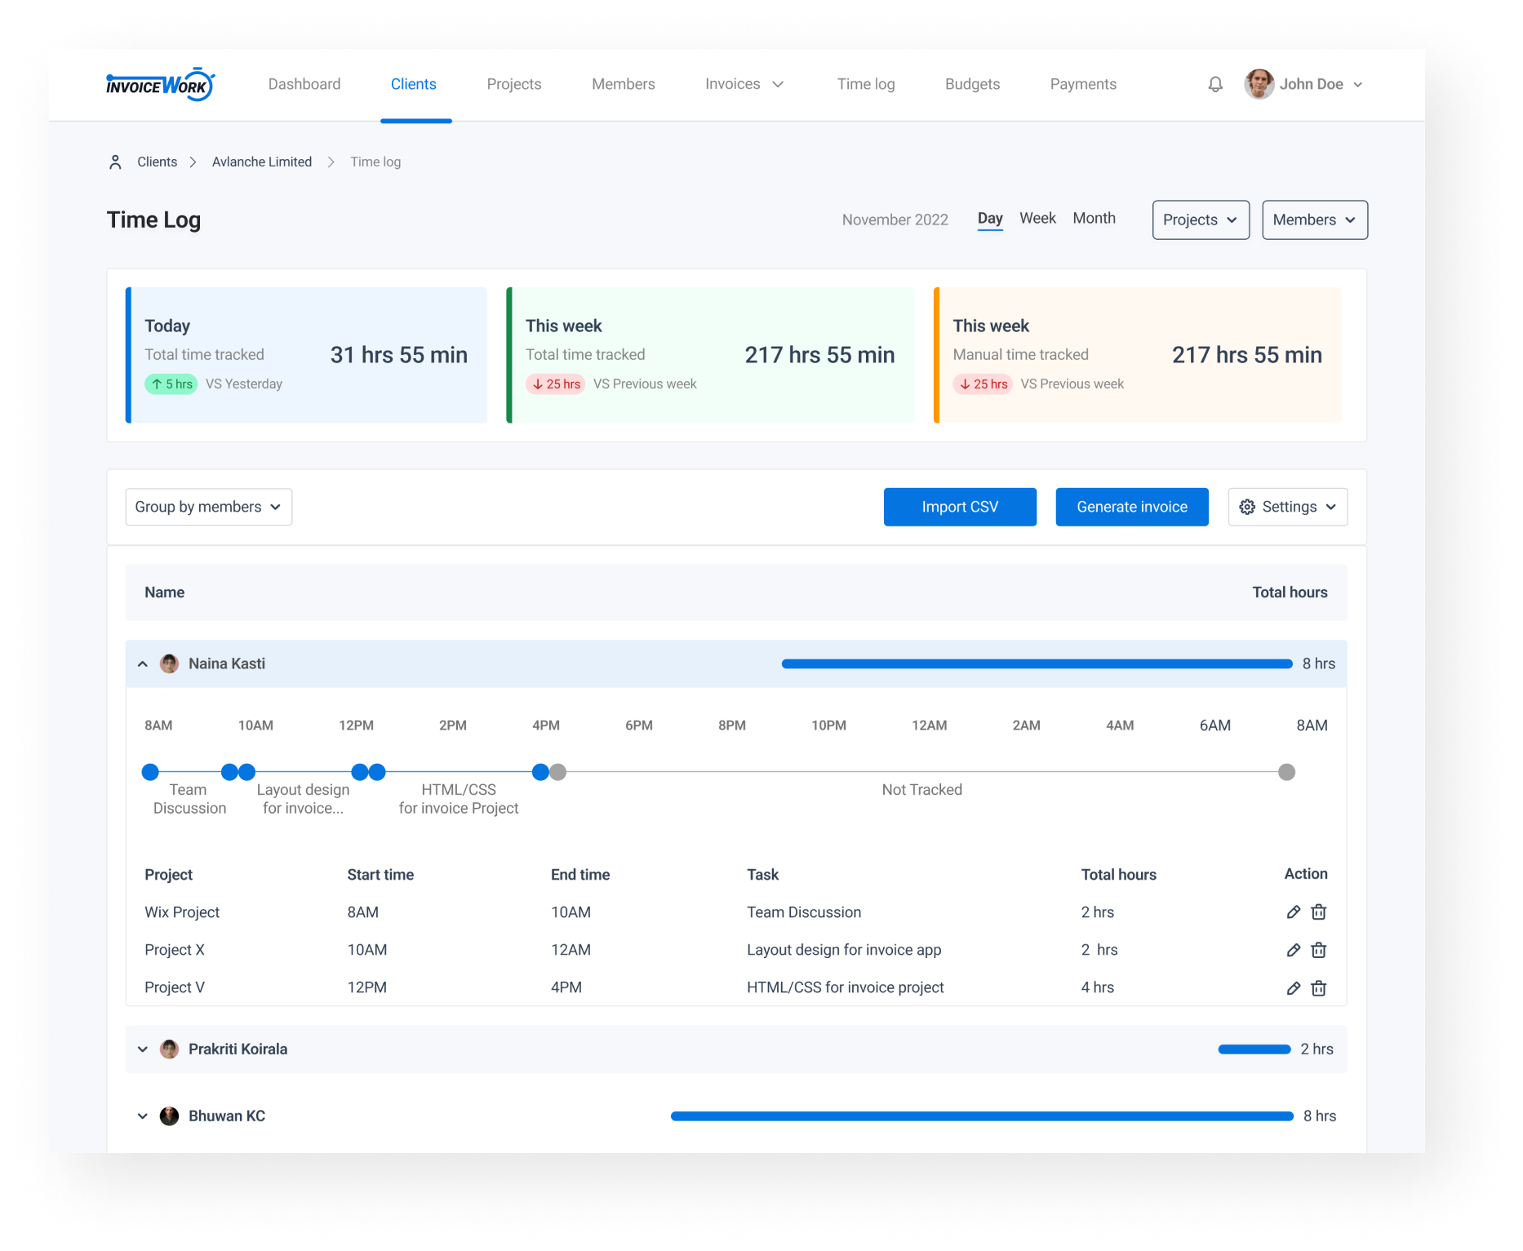Open the Payments tab

coord(1083,84)
